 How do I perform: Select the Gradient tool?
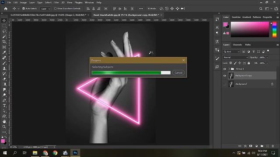tap(4, 84)
